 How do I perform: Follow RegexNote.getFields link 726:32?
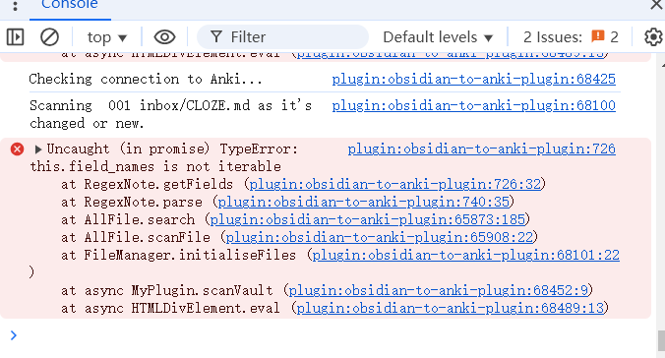click(x=395, y=185)
